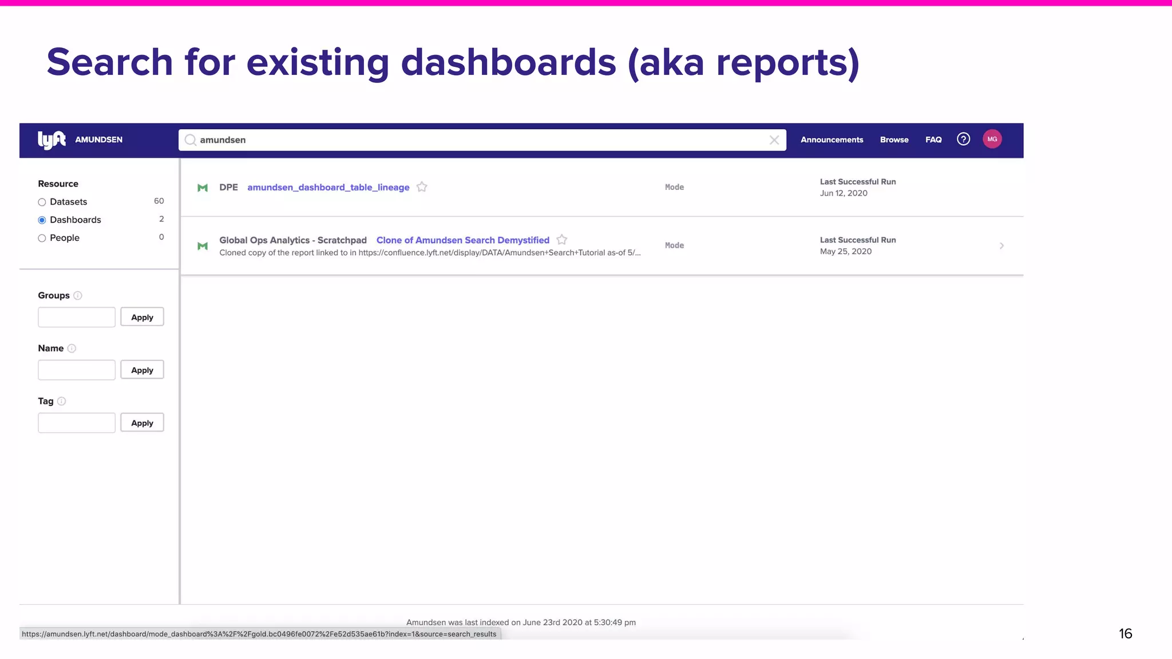
Task: Expand the Clone of Amundsen Search row chevron
Action: (x=1001, y=246)
